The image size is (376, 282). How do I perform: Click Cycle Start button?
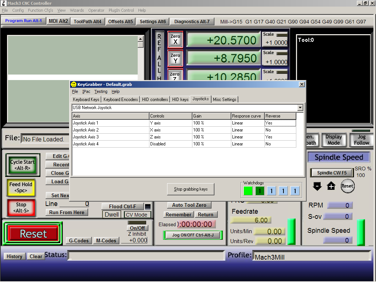coord(22,165)
